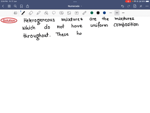The image size is (150, 113).
Task: Tap the handwritten word These
Action: point(62,34)
